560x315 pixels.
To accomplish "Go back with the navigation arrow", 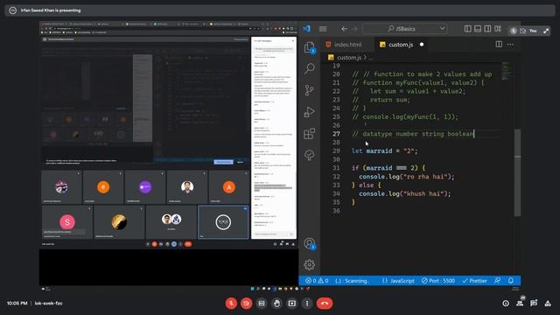I will [344, 29].
